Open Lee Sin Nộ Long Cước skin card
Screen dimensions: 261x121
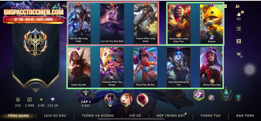[x=79, y=24]
